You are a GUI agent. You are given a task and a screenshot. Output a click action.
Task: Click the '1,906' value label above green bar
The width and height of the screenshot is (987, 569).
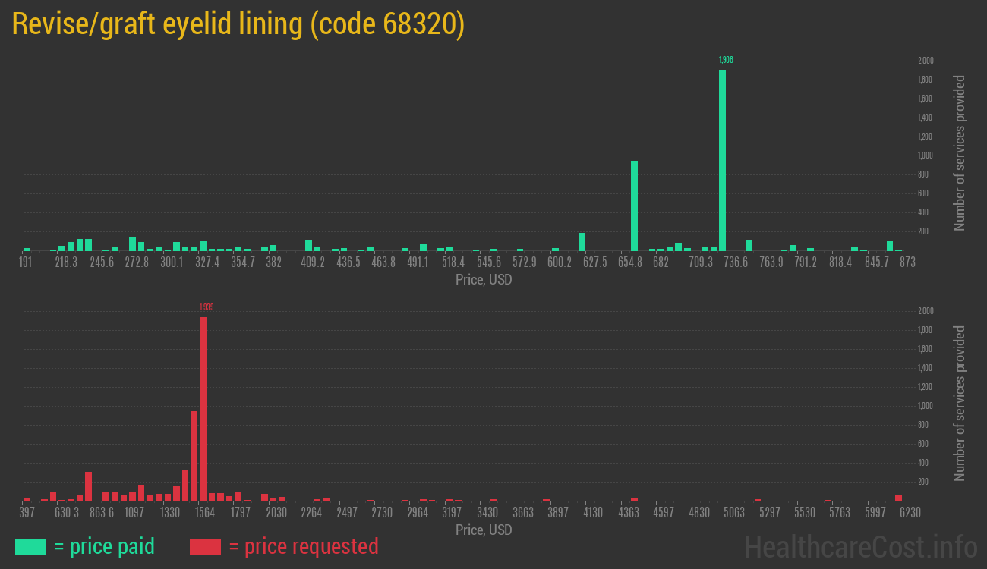[726, 60]
